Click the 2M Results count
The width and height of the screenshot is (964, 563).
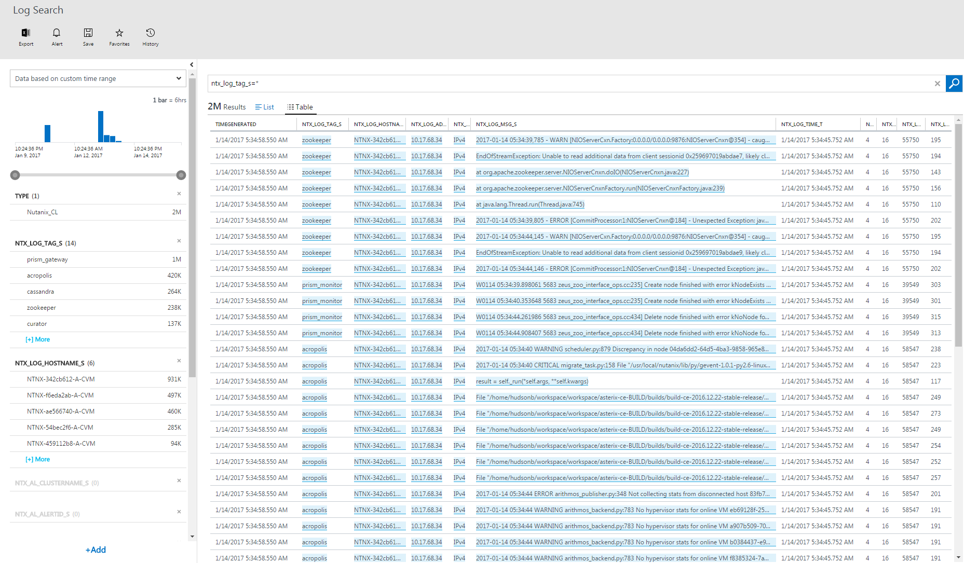point(227,106)
